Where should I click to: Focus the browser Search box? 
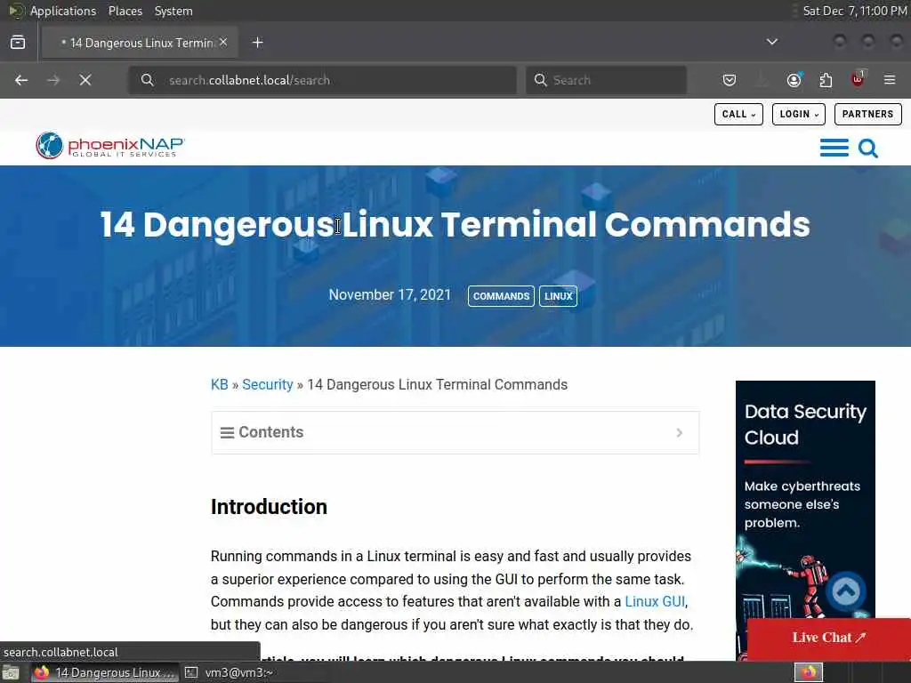click(x=606, y=80)
